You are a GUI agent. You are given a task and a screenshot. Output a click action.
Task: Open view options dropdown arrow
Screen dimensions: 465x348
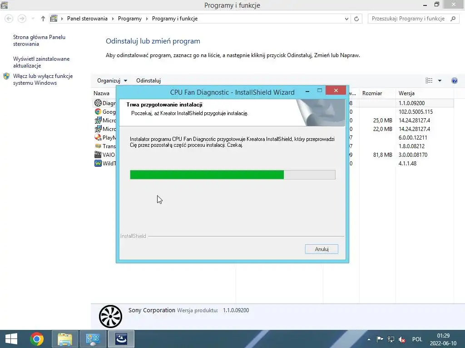440,81
